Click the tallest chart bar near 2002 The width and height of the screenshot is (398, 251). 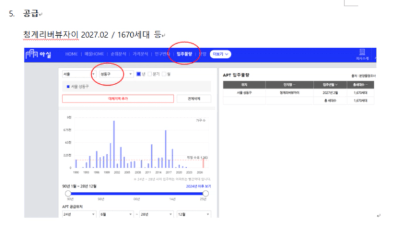[114, 144]
